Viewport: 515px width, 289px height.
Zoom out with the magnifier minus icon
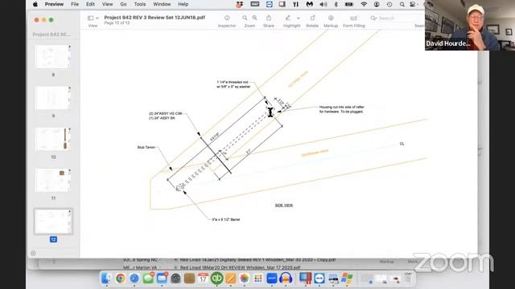254,18
